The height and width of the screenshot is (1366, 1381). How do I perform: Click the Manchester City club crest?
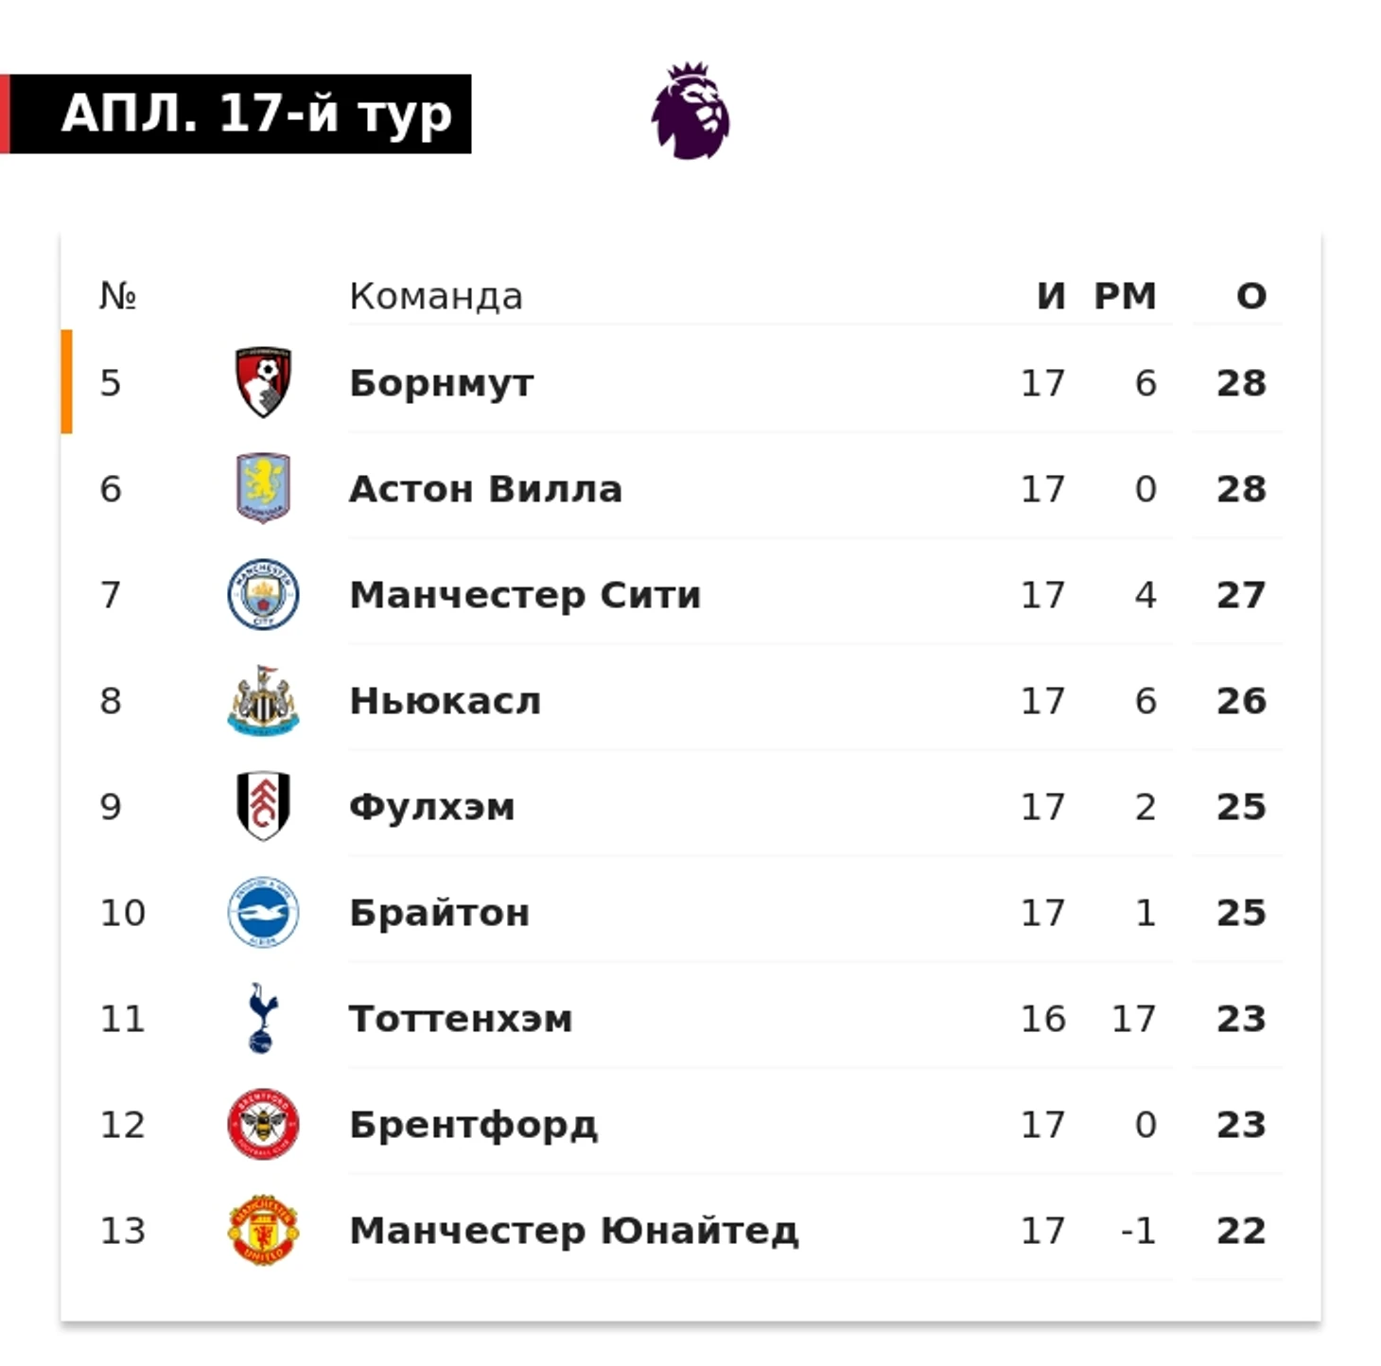click(263, 594)
